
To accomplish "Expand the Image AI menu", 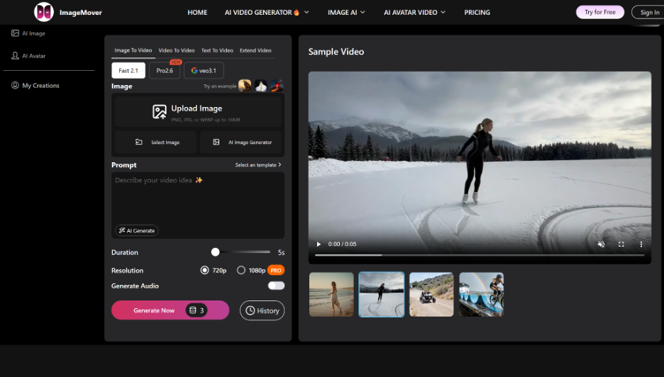I will pos(346,12).
